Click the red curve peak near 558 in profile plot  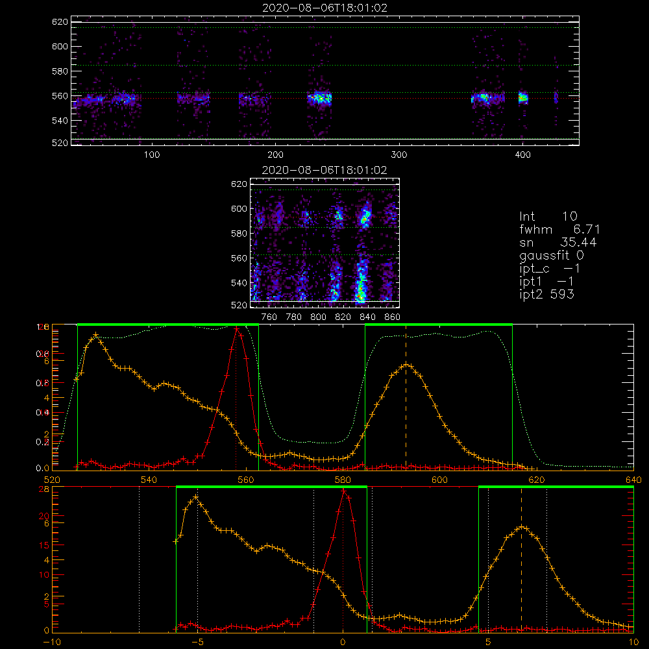point(236,328)
